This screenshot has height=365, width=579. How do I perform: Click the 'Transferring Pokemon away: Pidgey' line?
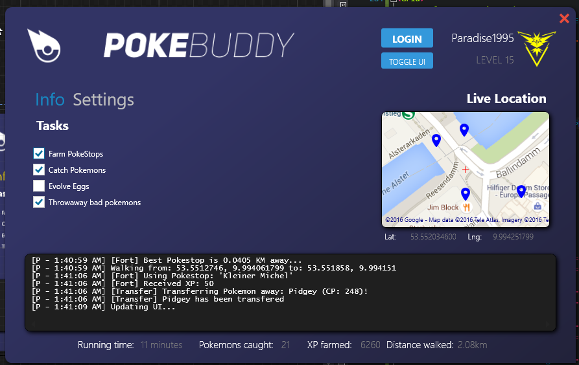click(200, 291)
